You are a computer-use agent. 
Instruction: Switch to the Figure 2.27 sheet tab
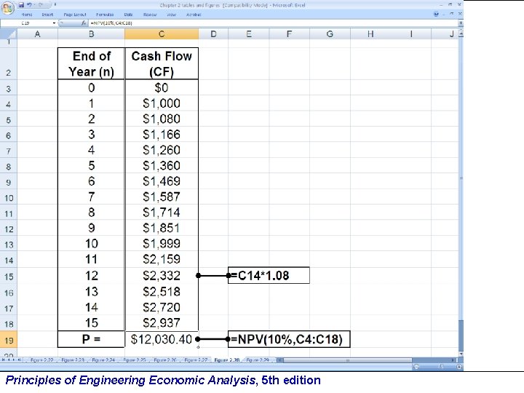(196, 360)
